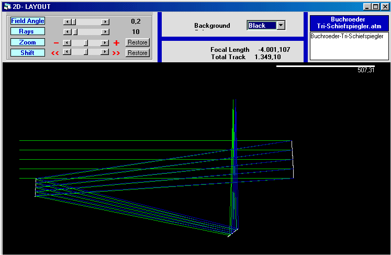The image size is (391, 255).
Task: Click the Zoom slider thumb
Action: pyautogui.click(x=85, y=43)
